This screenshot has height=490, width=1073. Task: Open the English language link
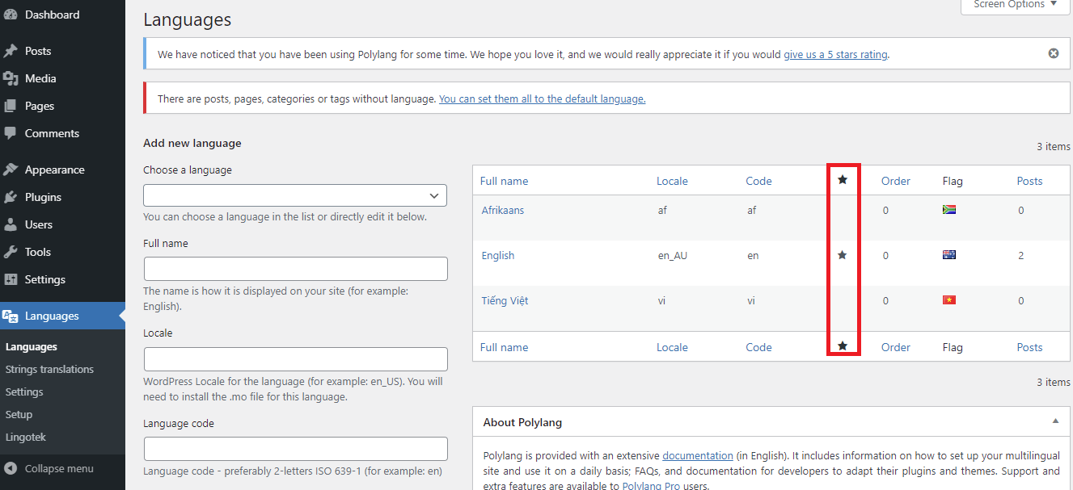coord(498,255)
